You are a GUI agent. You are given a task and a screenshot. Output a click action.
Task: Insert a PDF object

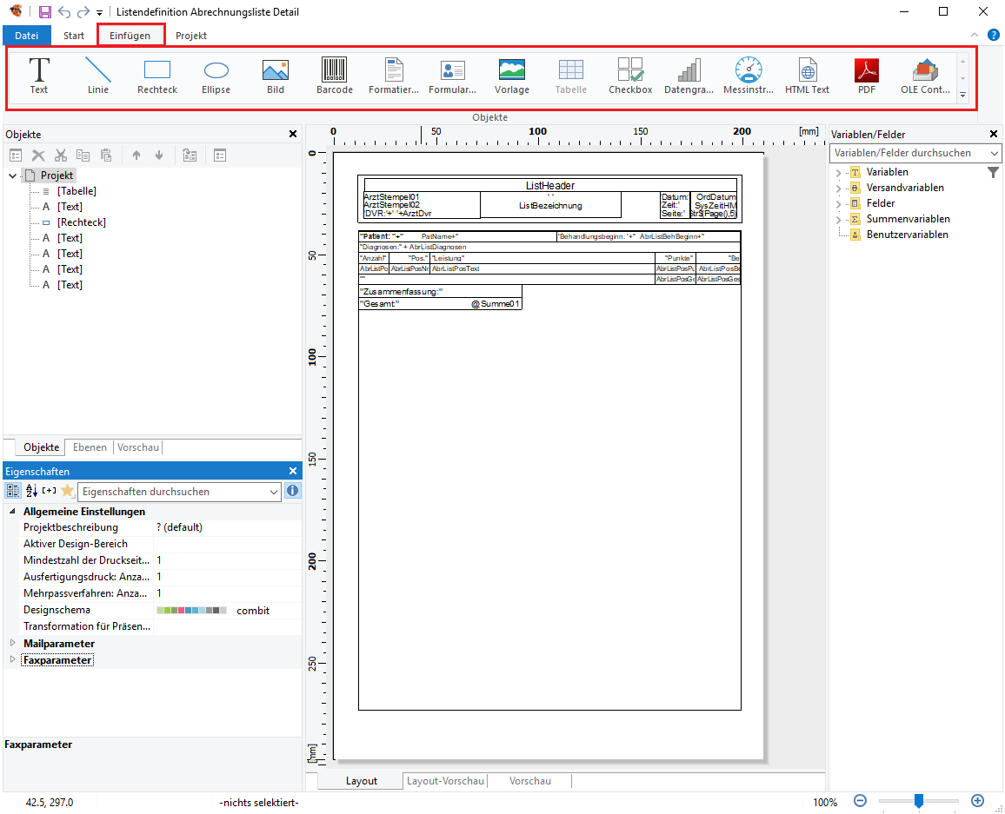pos(867,76)
